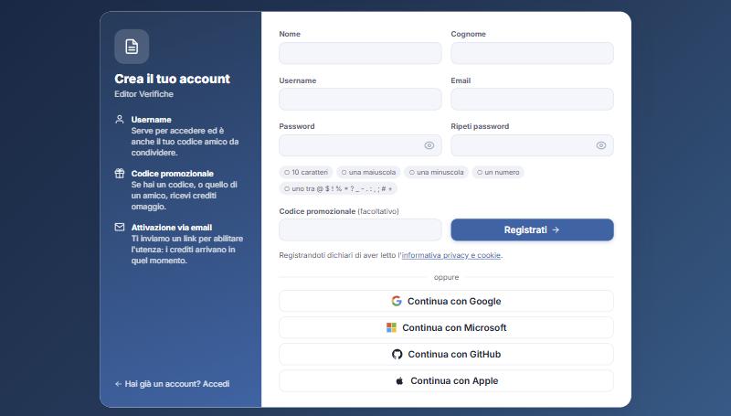The height and width of the screenshot is (416, 731).
Task: Click the Google logo icon
Action: (x=397, y=302)
